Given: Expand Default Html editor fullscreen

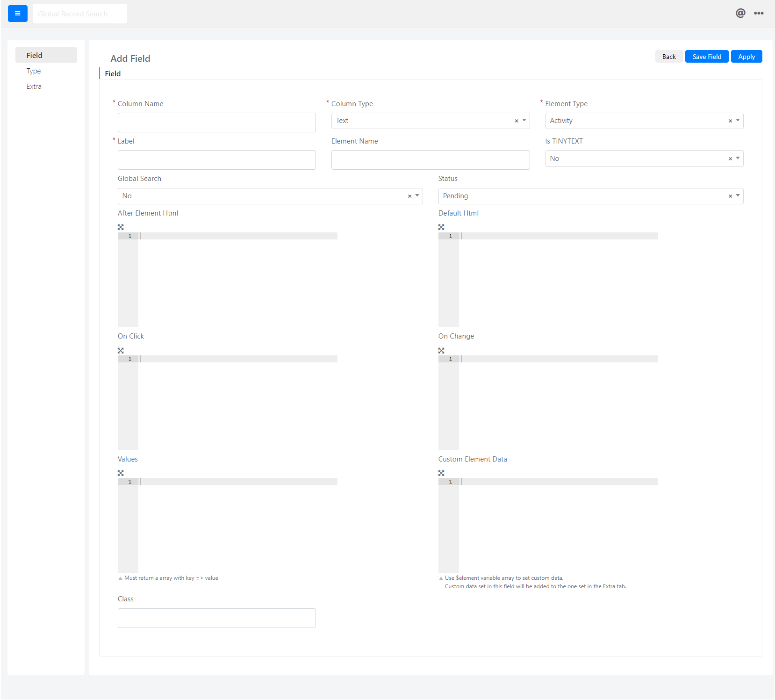Looking at the screenshot, I should click(441, 227).
